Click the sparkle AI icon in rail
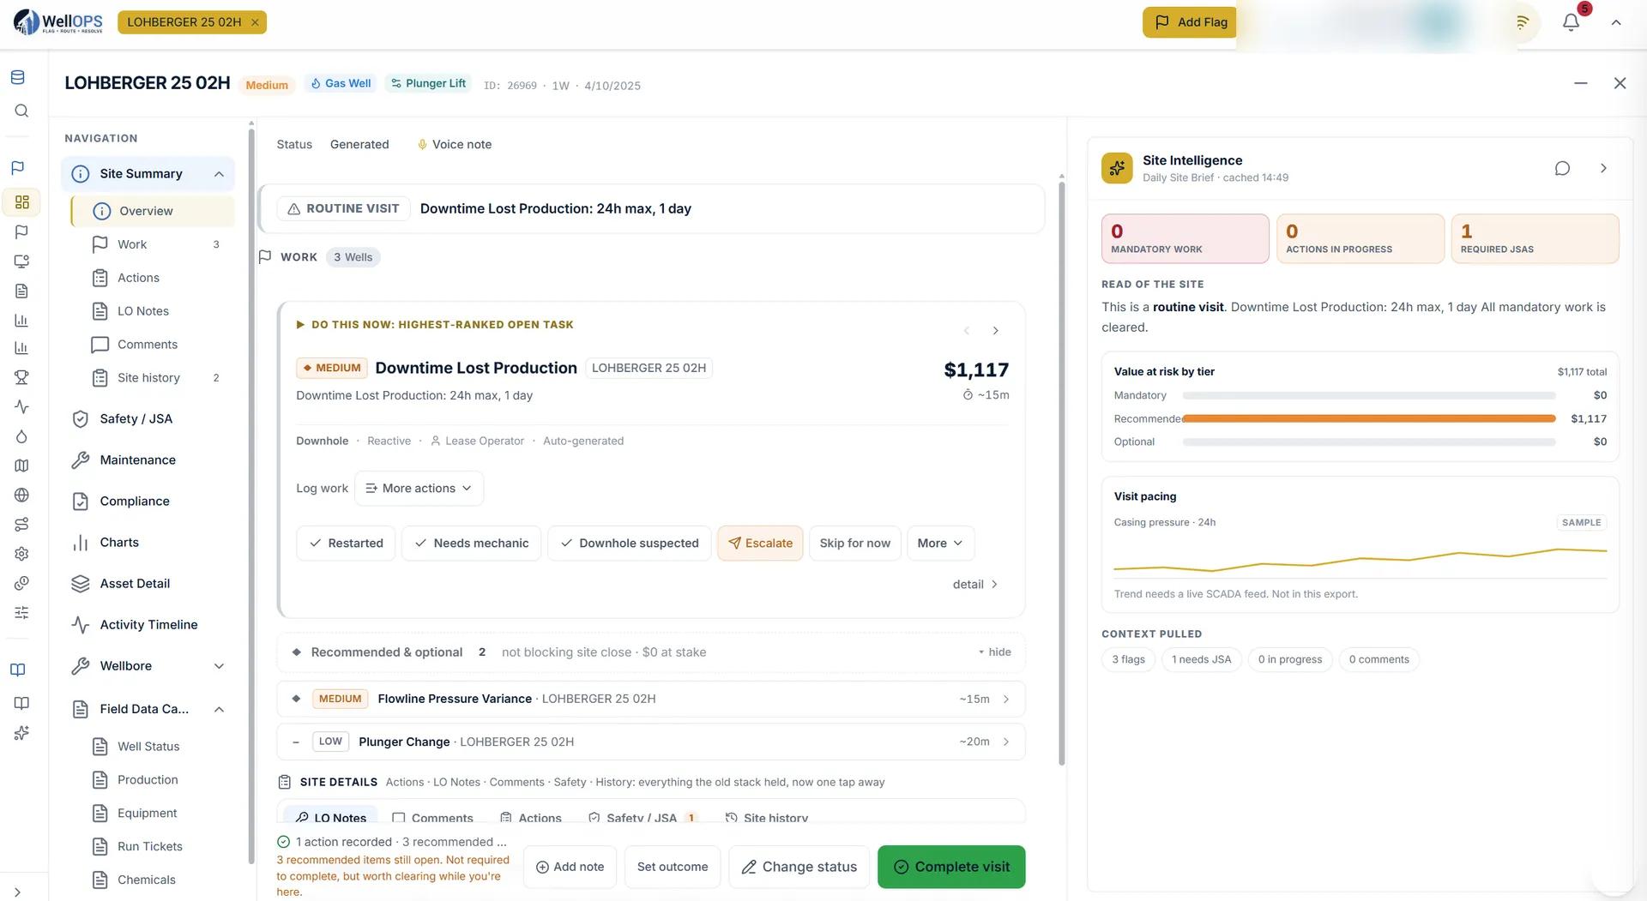 [x=21, y=733]
